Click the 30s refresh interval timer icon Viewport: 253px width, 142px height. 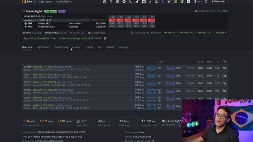pyautogui.click(x=197, y=2)
